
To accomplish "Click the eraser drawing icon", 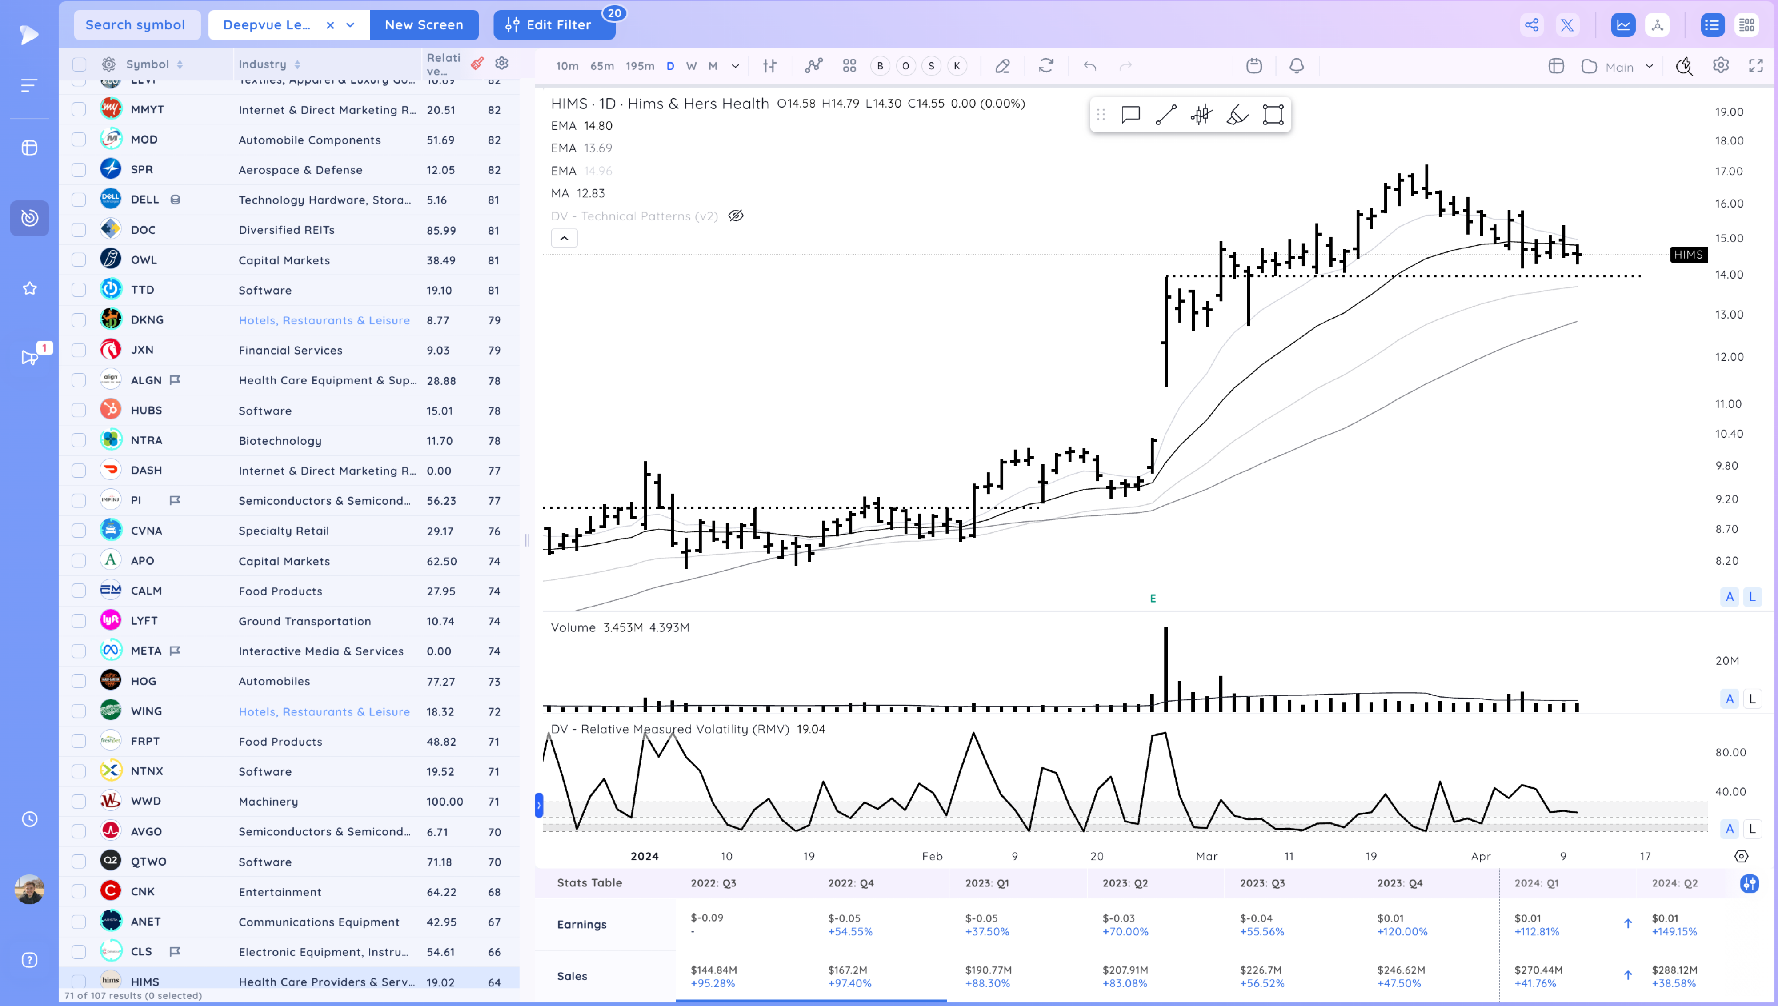I will (x=1002, y=66).
